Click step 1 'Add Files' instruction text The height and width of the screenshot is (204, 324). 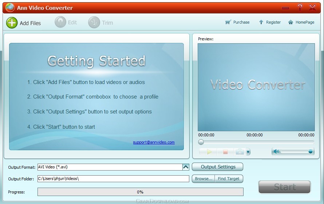(86, 82)
